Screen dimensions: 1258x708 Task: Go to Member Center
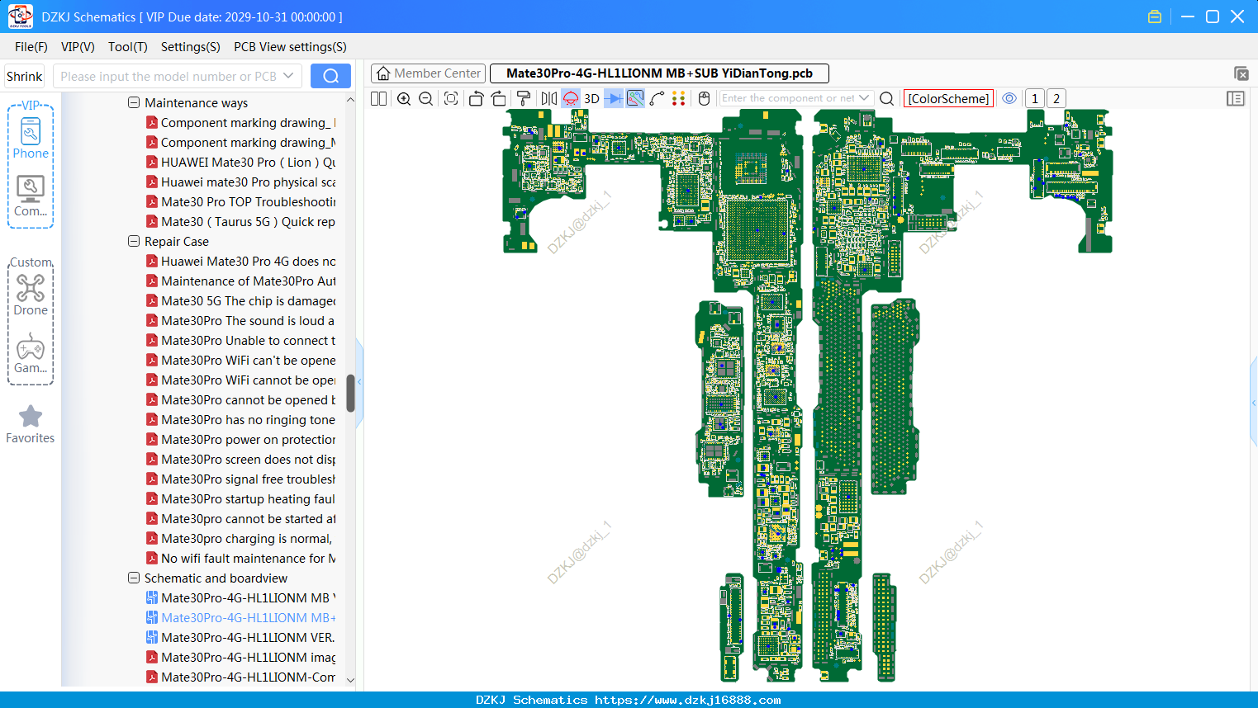point(429,73)
